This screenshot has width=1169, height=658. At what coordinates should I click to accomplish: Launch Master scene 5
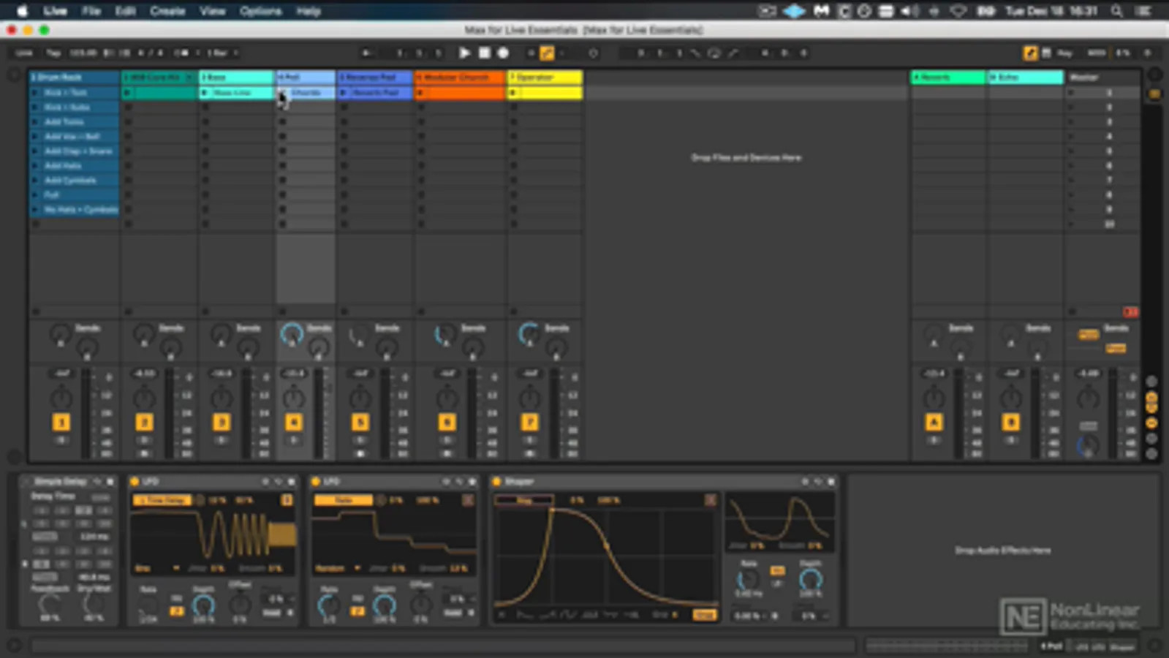(x=1072, y=151)
